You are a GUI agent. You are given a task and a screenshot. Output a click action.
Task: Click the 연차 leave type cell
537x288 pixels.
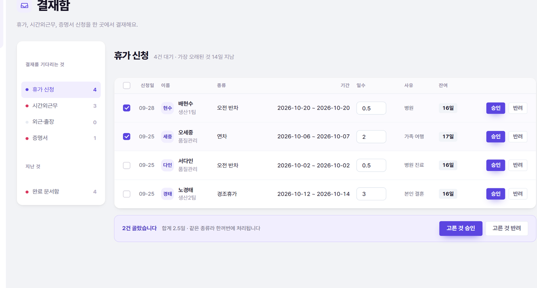(x=222, y=137)
